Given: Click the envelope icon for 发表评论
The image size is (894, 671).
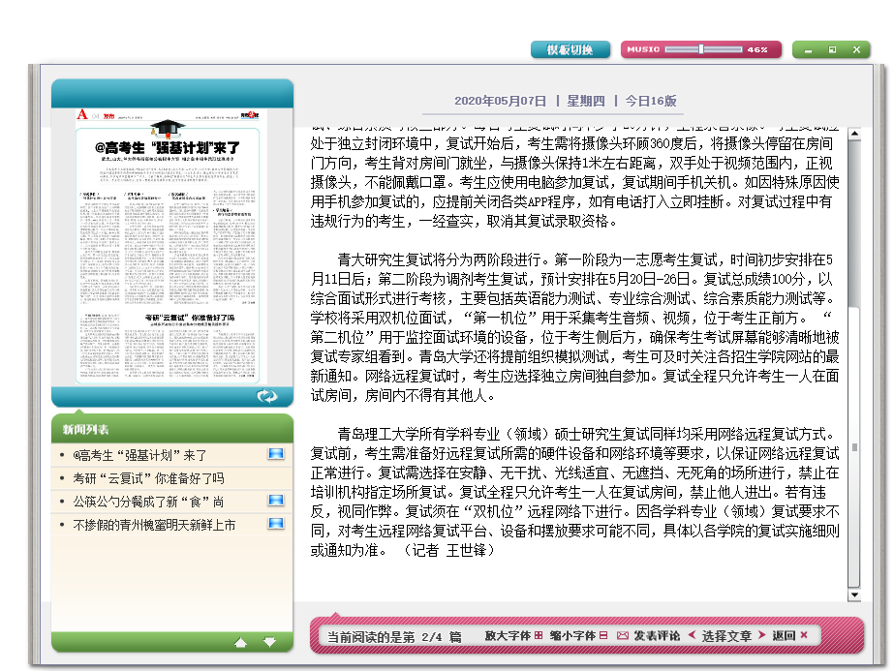Looking at the screenshot, I should (623, 636).
